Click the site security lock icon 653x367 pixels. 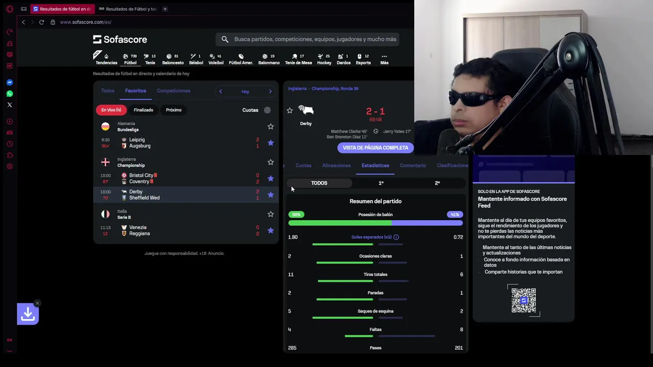(53, 22)
